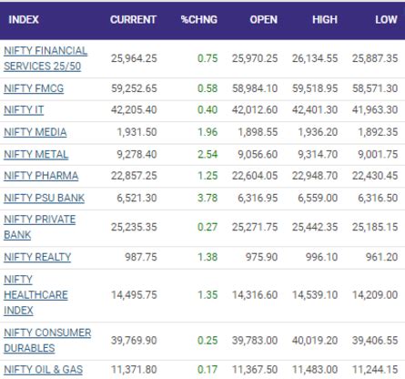Click percent change 0.17

[208, 369]
